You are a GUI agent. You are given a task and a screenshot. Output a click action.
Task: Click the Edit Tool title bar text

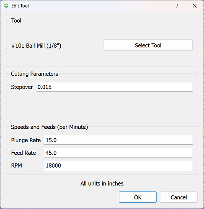pos(20,6)
